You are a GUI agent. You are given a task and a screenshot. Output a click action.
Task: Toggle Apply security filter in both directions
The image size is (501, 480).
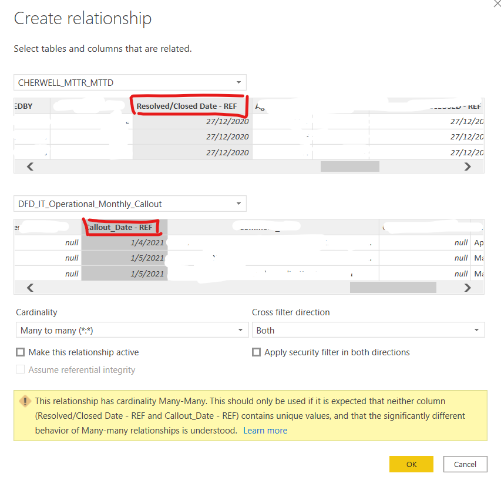[x=256, y=352]
